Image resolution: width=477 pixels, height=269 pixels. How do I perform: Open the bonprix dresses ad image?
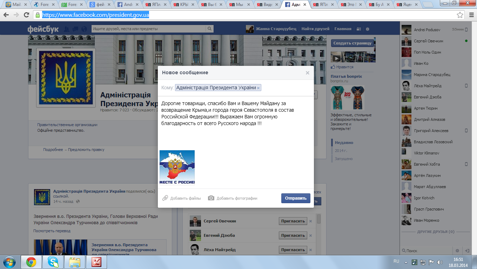[348, 98]
